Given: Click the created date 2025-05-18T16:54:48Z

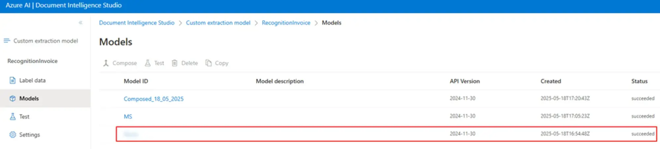Looking at the screenshot, I should tap(565, 134).
